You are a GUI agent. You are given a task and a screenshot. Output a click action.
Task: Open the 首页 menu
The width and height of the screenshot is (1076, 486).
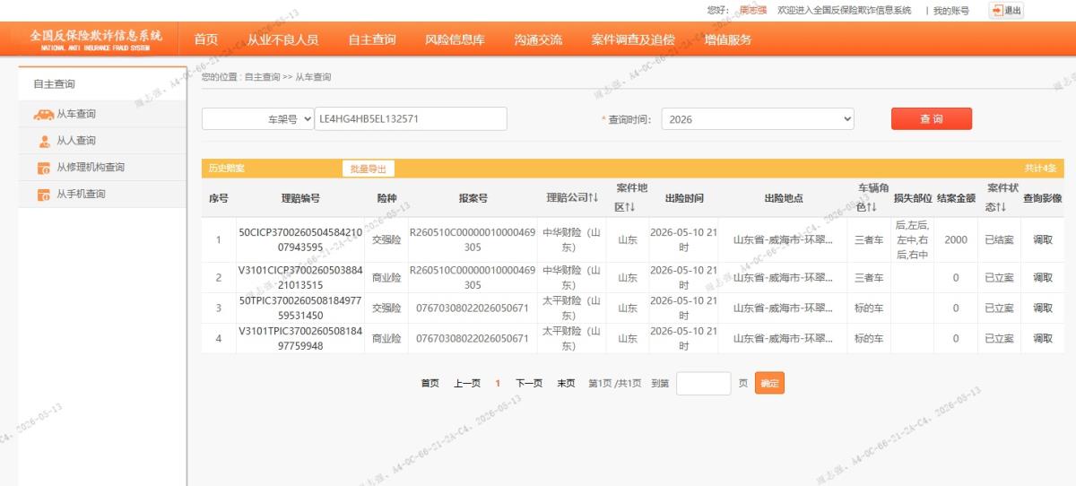(206, 39)
